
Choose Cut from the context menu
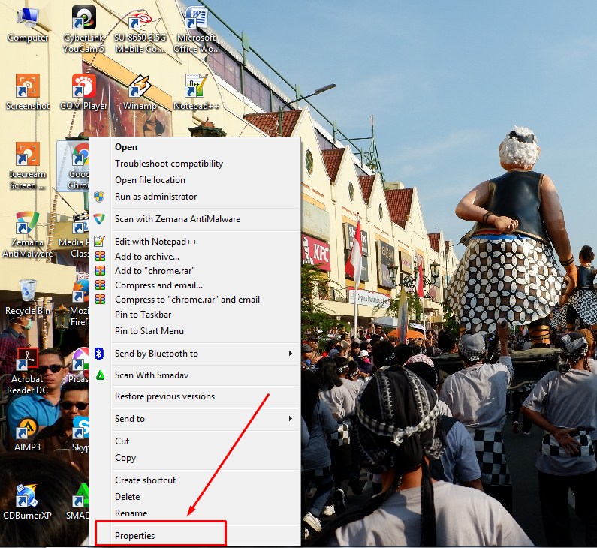[194, 441]
